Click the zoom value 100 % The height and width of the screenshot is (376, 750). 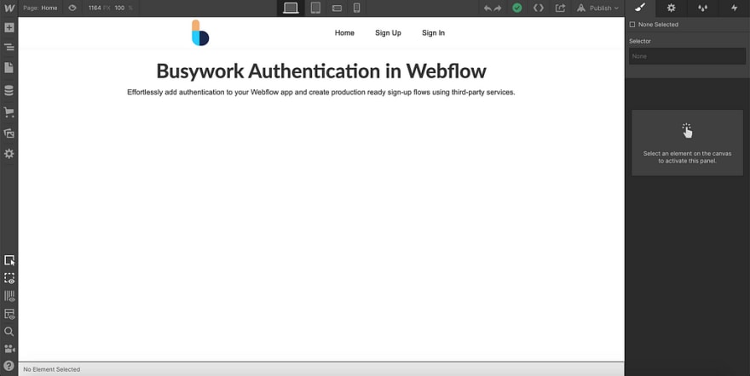tap(124, 9)
